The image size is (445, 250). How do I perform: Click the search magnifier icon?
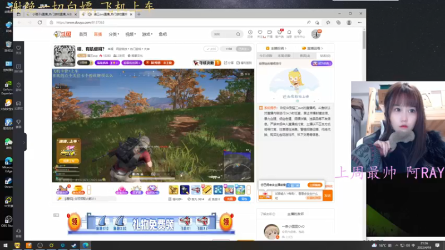click(238, 34)
